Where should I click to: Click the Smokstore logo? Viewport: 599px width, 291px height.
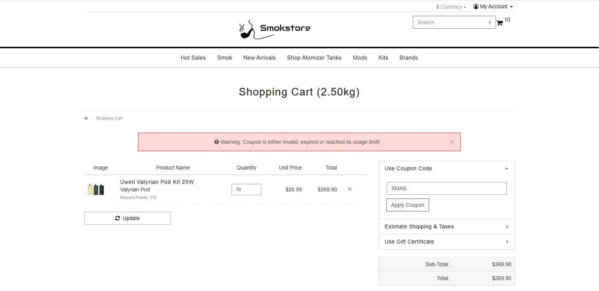point(275,30)
